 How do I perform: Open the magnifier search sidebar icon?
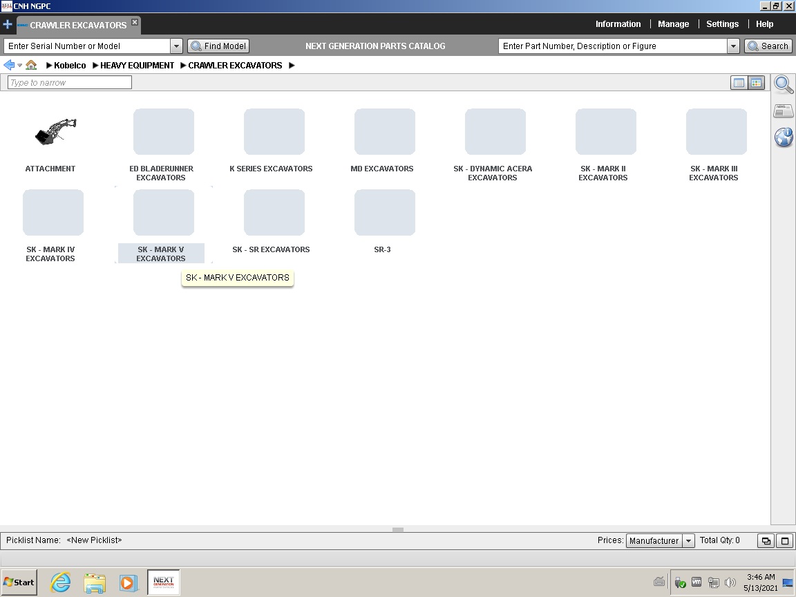[x=784, y=84]
